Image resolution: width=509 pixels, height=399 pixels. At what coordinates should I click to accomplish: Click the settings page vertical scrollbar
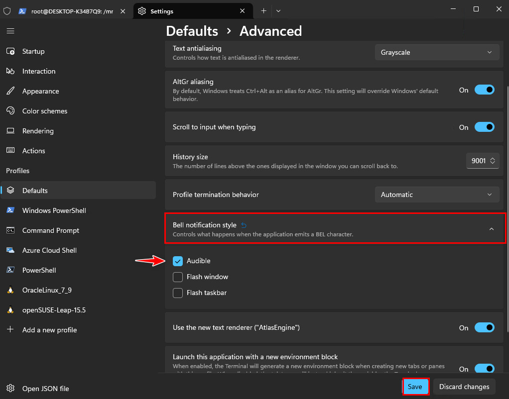[x=507, y=209]
